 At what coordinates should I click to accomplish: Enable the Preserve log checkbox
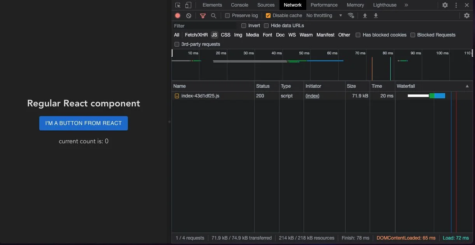[x=227, y=16]
